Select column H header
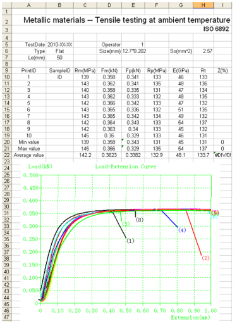Viewport: 237px width, 326px height. click(x=204, y=5)
